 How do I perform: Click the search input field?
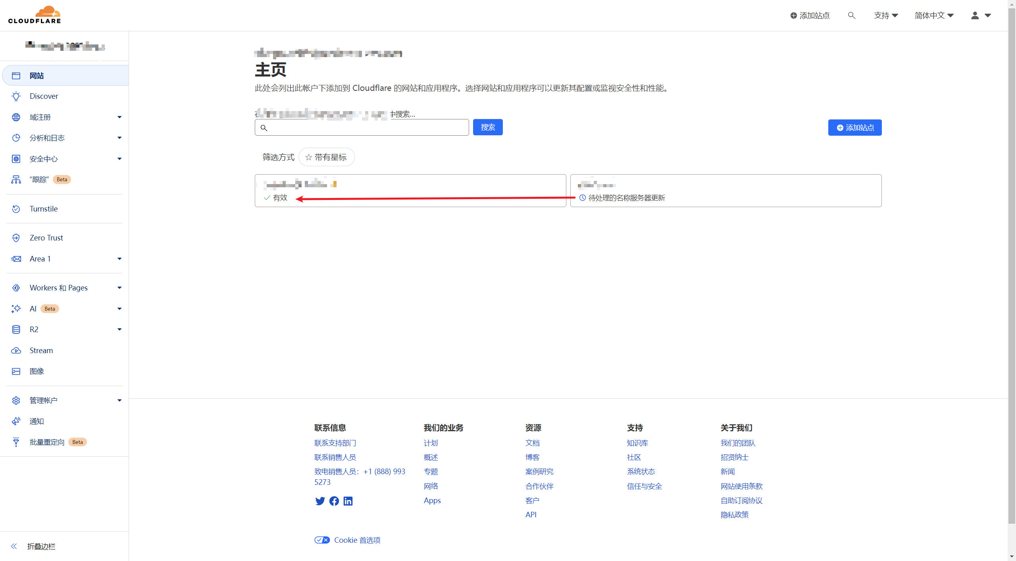tap(363, 127)
